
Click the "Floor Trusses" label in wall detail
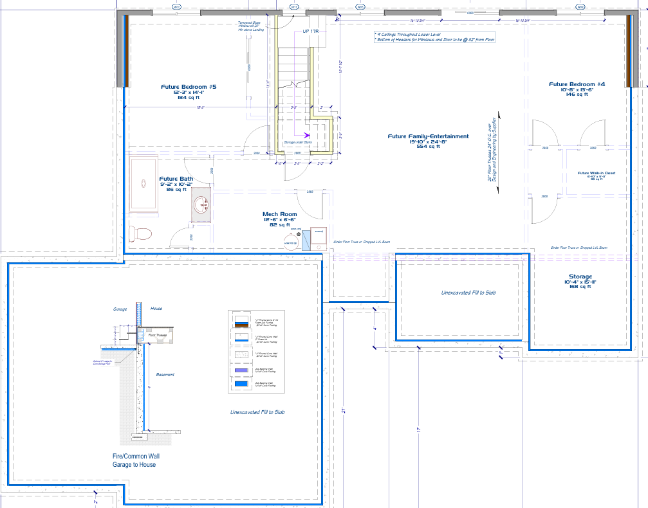point(158,335)
